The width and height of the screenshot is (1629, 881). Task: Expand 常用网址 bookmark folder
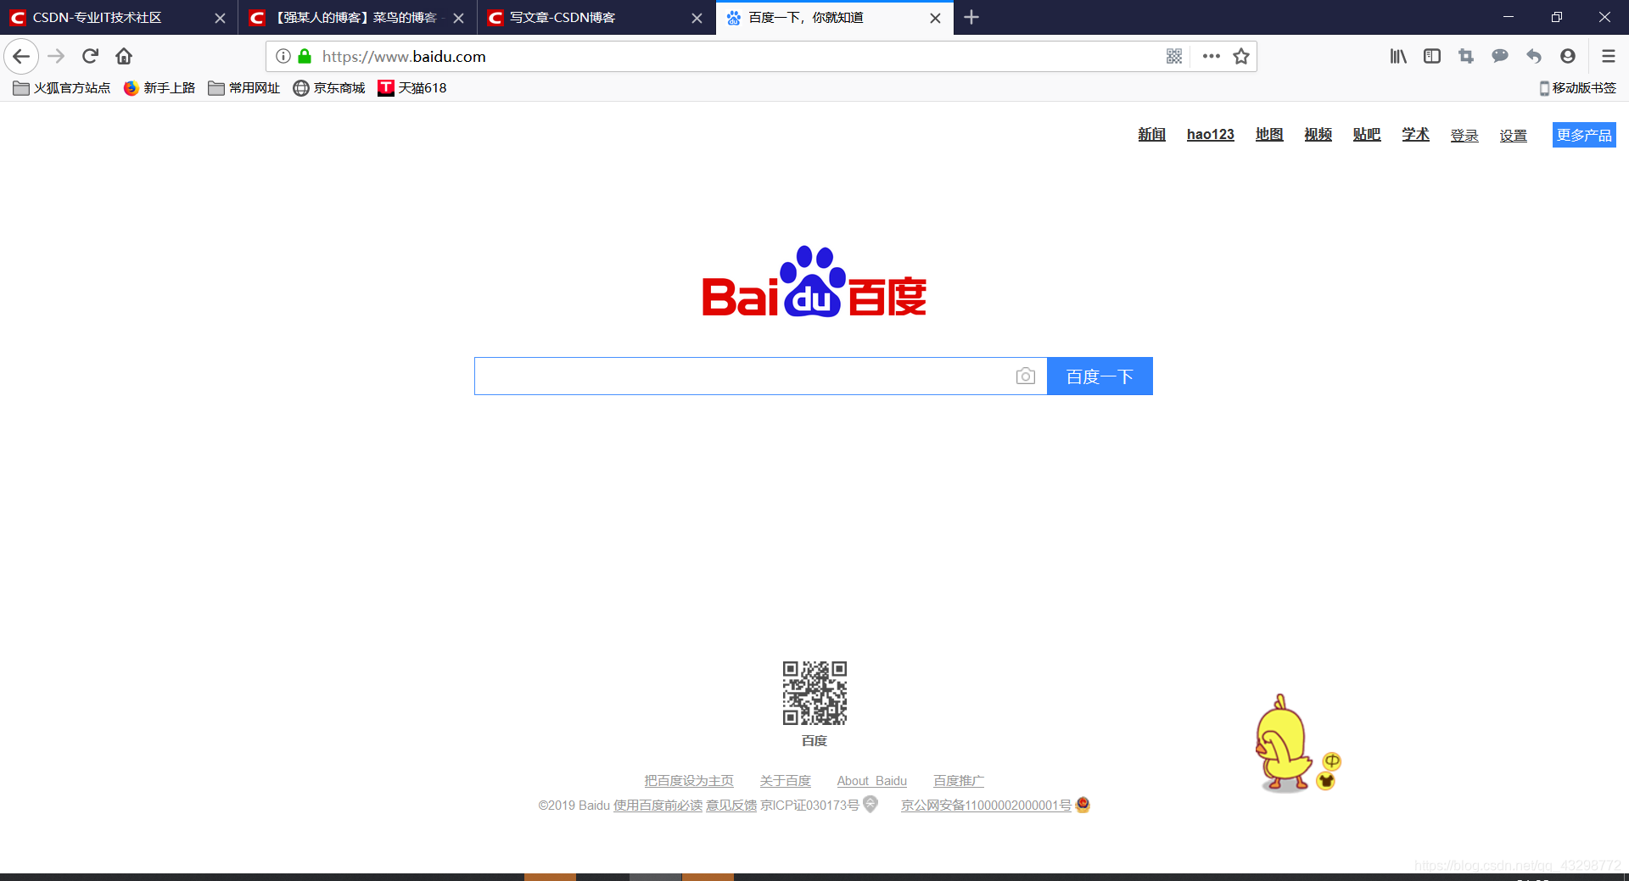pyautogui.click(x=244, y=88)
